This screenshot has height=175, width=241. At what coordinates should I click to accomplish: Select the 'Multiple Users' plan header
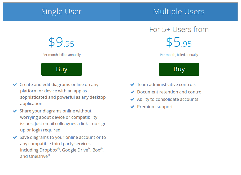click(x=179, y=11)
